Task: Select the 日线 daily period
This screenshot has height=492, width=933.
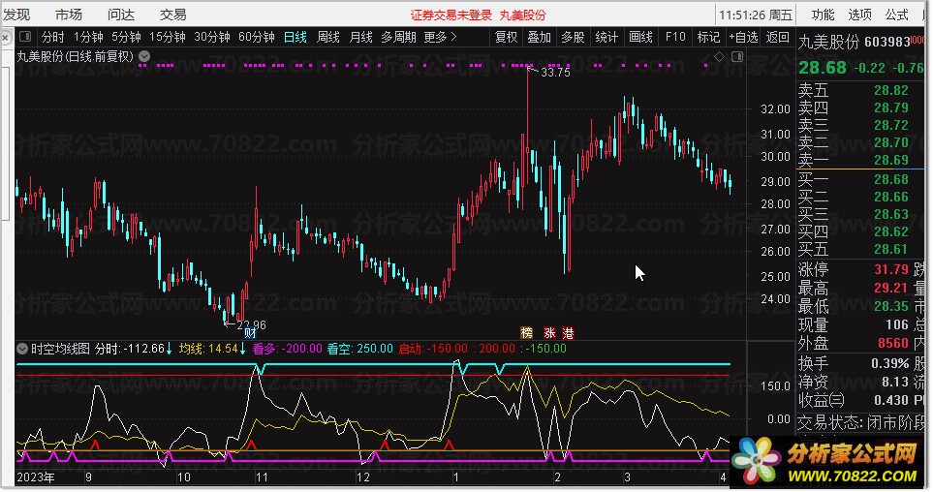Action: coord(295,37)
